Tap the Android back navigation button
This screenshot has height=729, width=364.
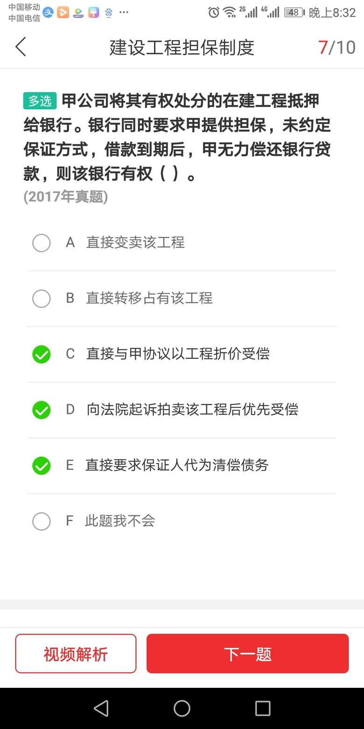[101, 708]
